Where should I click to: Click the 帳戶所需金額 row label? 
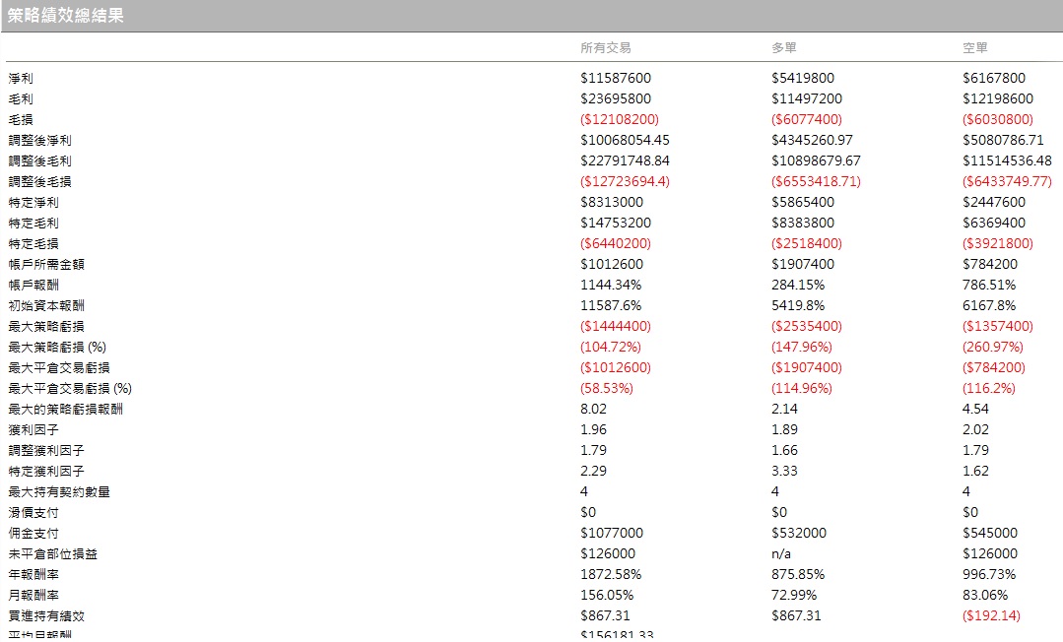tap(46, 265)
